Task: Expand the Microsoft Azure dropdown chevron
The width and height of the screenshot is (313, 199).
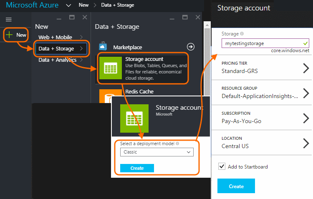Action: click(68, 5)
